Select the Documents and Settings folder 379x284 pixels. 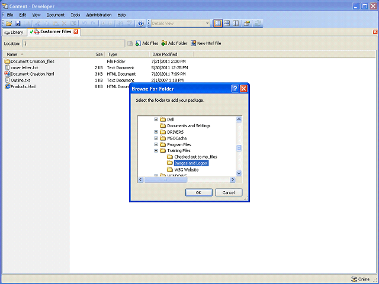tap(189, 125)
